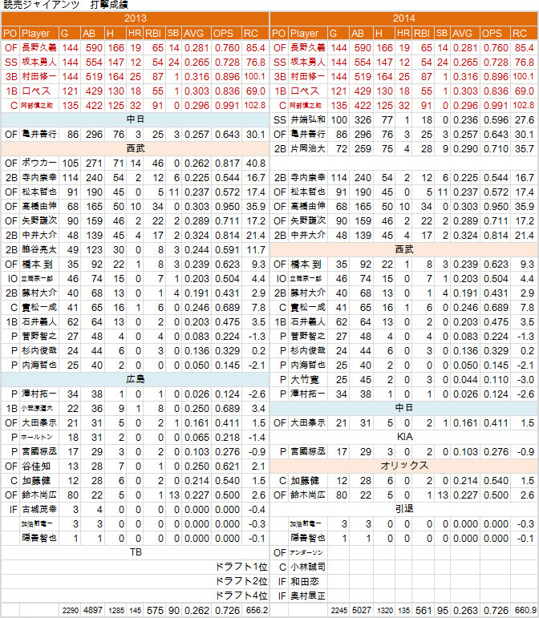Image resolution: width=539 pixels, height=618 pixels.
Task: Click 片岡治大's at-bats value 259
Action: pos(363,149)
